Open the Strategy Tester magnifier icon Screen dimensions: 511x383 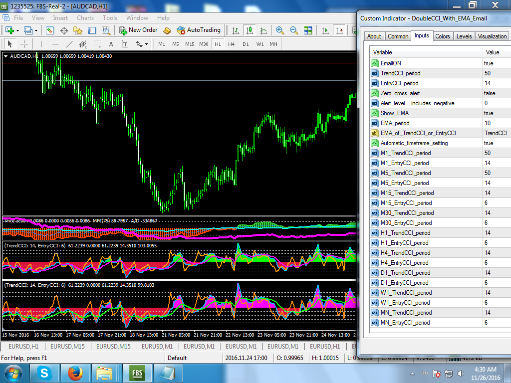point(106,30)
